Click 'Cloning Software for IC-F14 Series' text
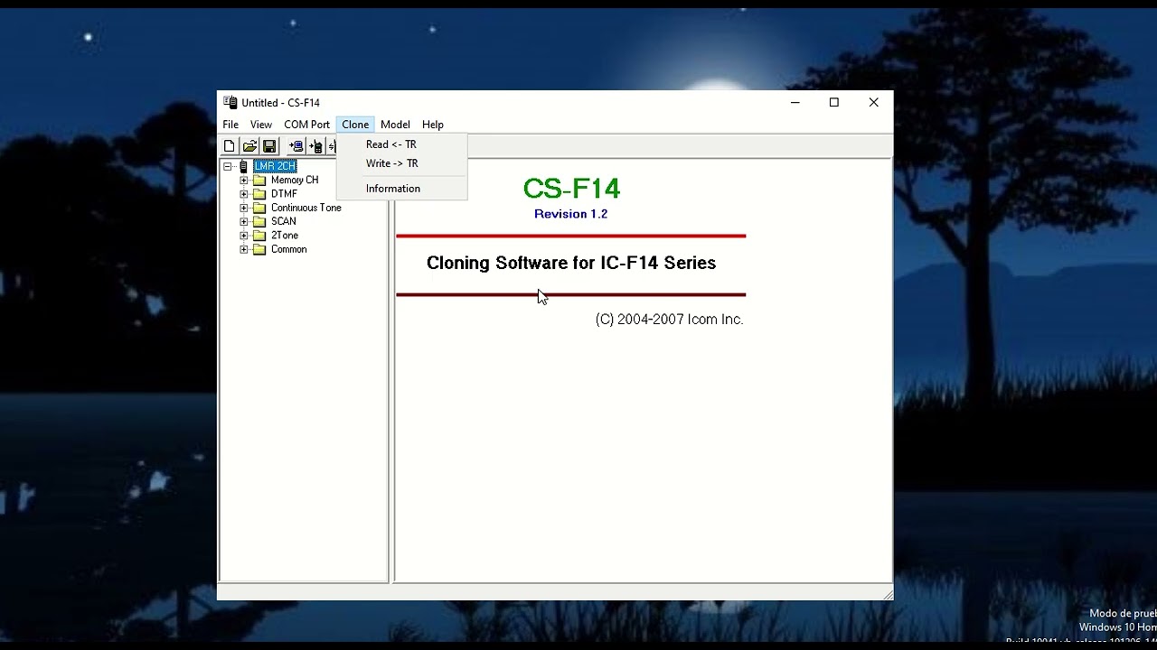1157x650 pixels. click(571, 263)
